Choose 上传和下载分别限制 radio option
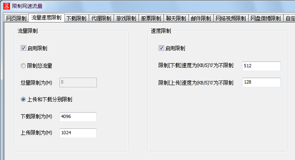 click(x=23, y=99)
